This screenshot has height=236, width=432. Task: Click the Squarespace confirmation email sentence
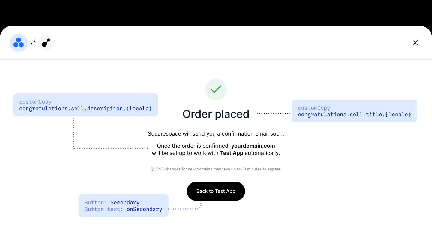[216, 134]
